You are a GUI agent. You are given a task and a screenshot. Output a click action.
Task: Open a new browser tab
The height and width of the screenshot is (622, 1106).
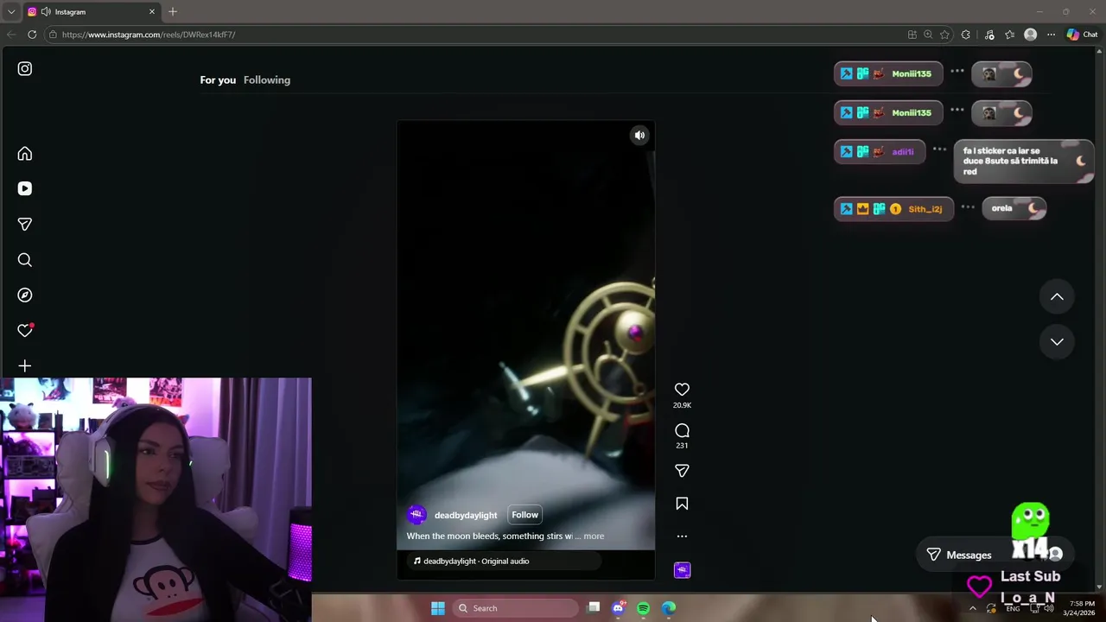[173, 11]
